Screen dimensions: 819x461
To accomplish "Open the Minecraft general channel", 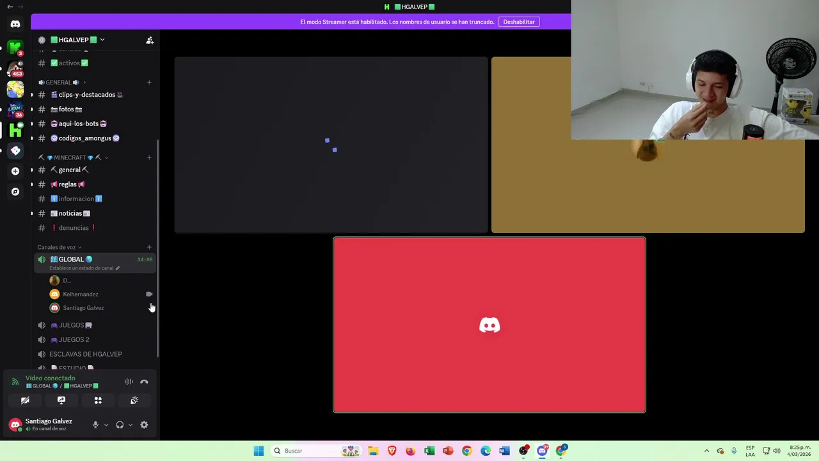I will (x=95, y=170).
